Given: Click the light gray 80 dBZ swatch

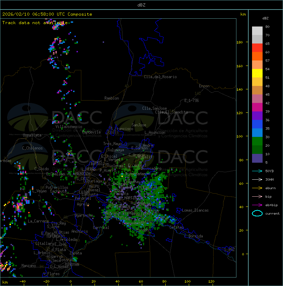Looking at the screenshot, I should tap(257, 31).
